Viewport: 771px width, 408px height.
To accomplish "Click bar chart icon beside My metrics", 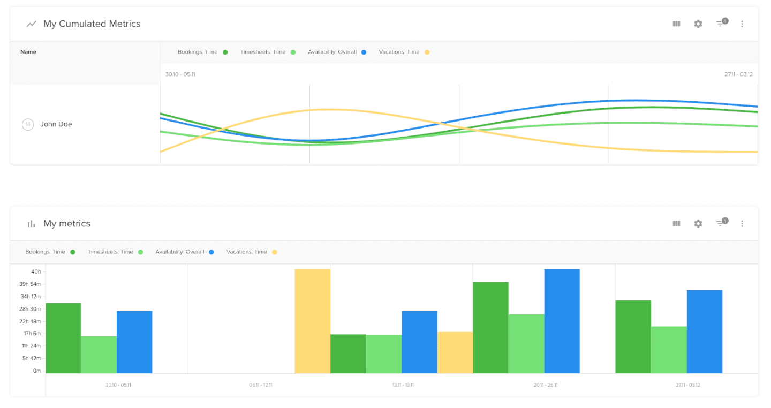I will pyautogui.click(x=32, y=223).
